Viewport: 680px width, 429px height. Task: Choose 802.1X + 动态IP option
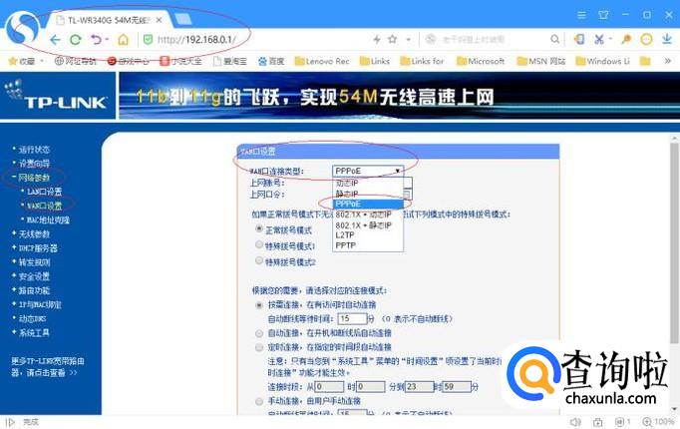368,214
